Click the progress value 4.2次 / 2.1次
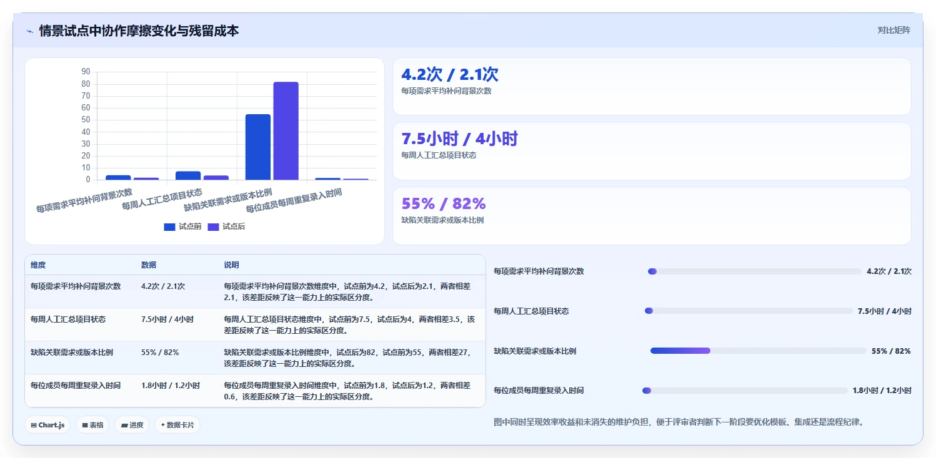The height and width of the screenshot is (458, 936). (889, 271)
